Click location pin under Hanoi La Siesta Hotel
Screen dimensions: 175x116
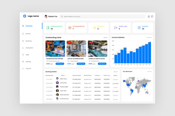(89, 61)
